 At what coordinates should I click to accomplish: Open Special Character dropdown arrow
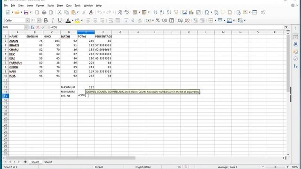click(x=211, y=13)
